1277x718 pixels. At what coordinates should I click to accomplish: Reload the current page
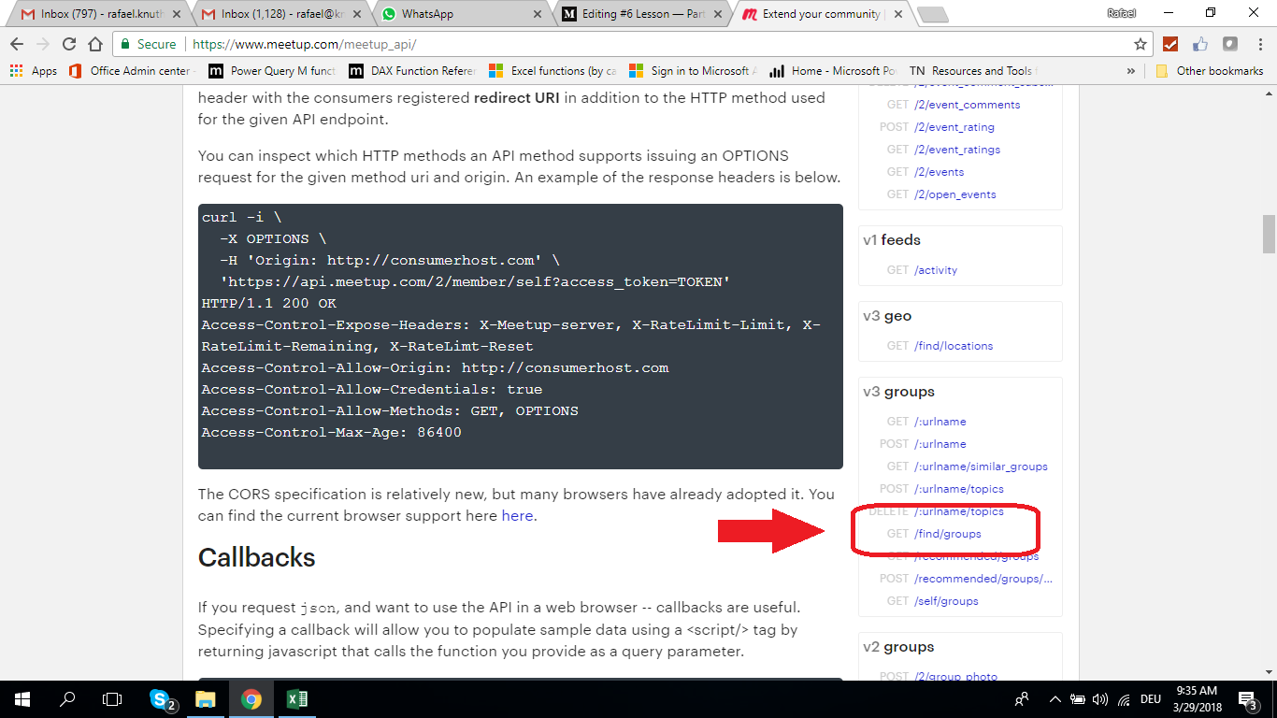point(68,43)
